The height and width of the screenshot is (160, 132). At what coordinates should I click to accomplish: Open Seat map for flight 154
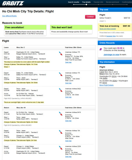68,141
